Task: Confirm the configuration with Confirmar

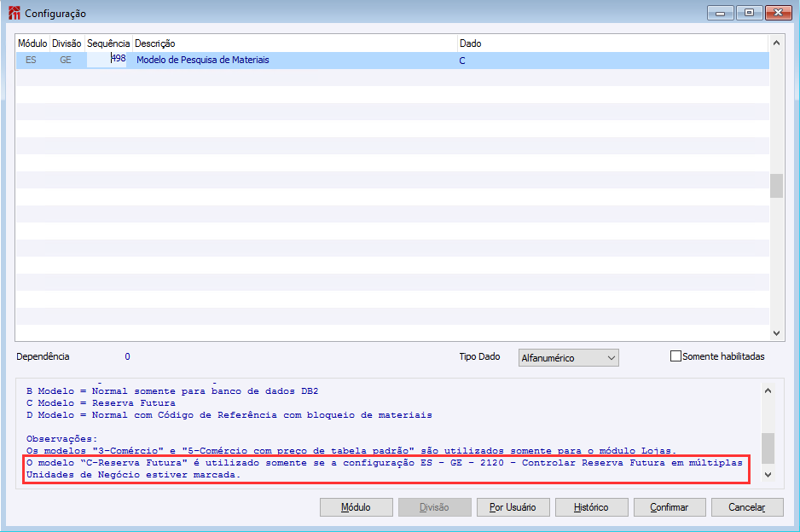Action: [670, 507]
